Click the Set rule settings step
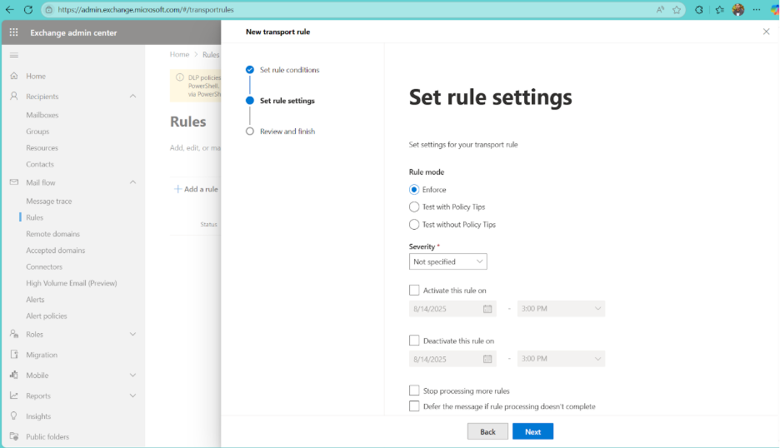The image size is (780, 448). coord(287,101)
